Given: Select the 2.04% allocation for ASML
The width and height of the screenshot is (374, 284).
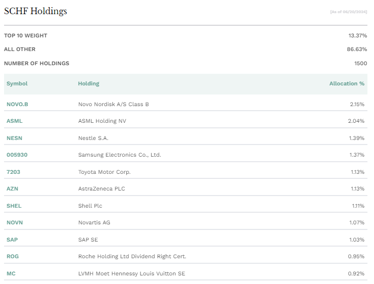Looking at the screenshot, I should pyautogui.click(x=356, y=121).
